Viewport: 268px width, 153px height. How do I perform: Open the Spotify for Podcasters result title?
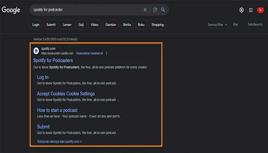click(x=53, y=60)
